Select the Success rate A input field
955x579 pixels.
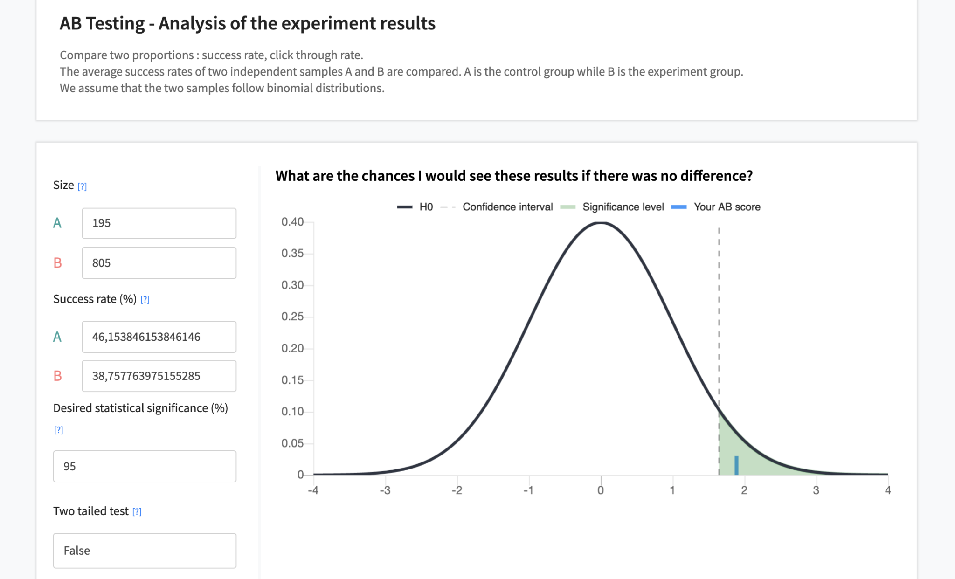tap(159, 337)
